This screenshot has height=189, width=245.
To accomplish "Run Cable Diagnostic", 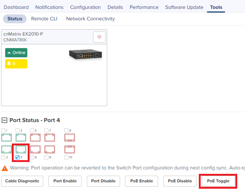I will (22, 181).
